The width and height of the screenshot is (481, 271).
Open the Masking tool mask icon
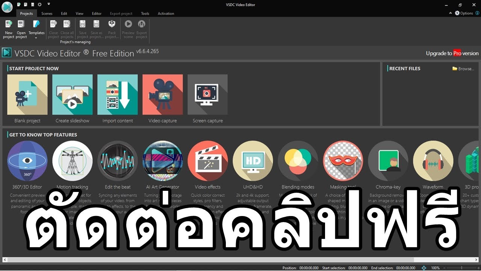tap(343, 161)
